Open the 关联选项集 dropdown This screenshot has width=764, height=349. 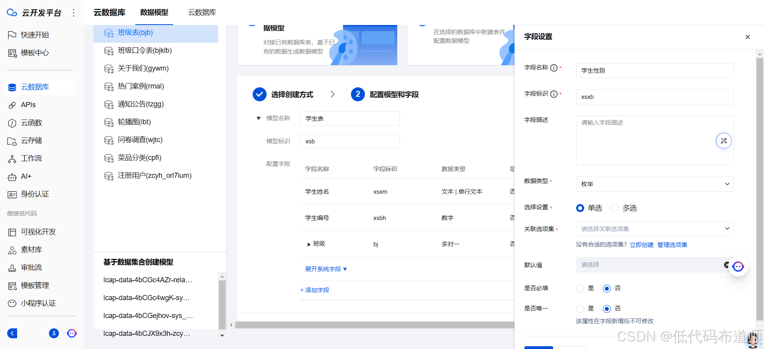(x=655, y=229)
